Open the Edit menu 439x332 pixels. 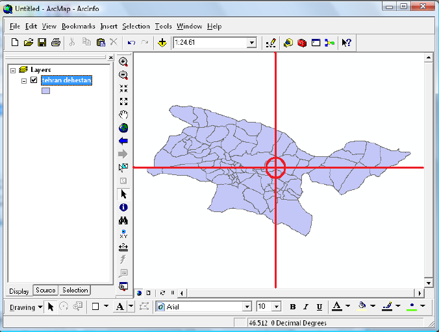[x=31, y=27]
